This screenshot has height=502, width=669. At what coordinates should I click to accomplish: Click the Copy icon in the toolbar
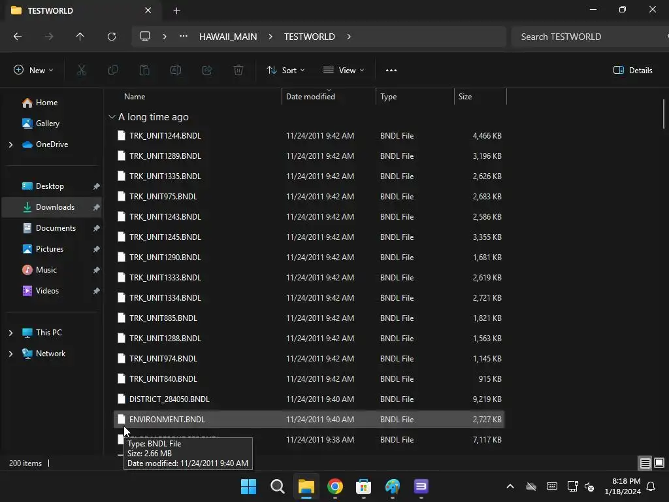(112, 70)
